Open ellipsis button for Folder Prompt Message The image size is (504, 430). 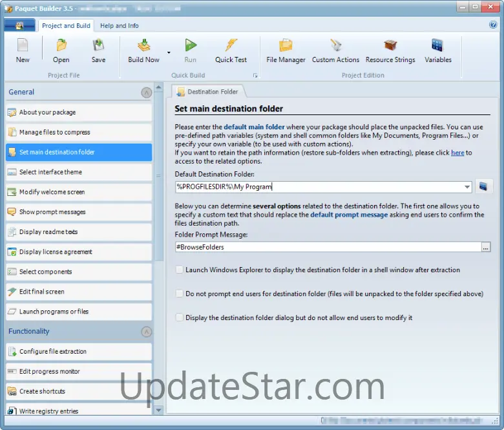pyautogui.click(x=486, y=247)
